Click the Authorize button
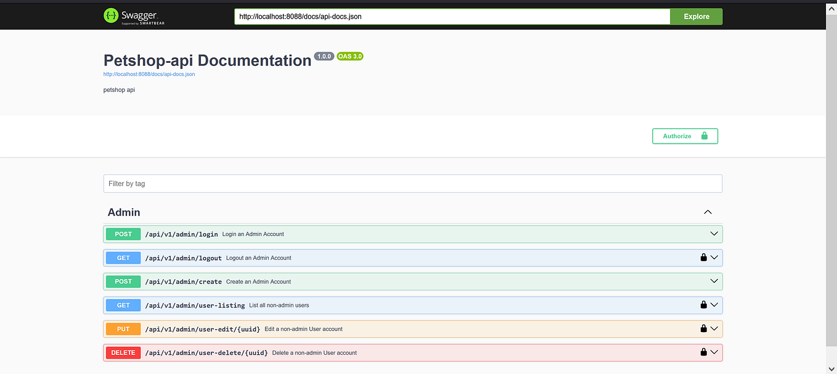The width and height of the screenshot is (837, 374). [x=677, y=136]
